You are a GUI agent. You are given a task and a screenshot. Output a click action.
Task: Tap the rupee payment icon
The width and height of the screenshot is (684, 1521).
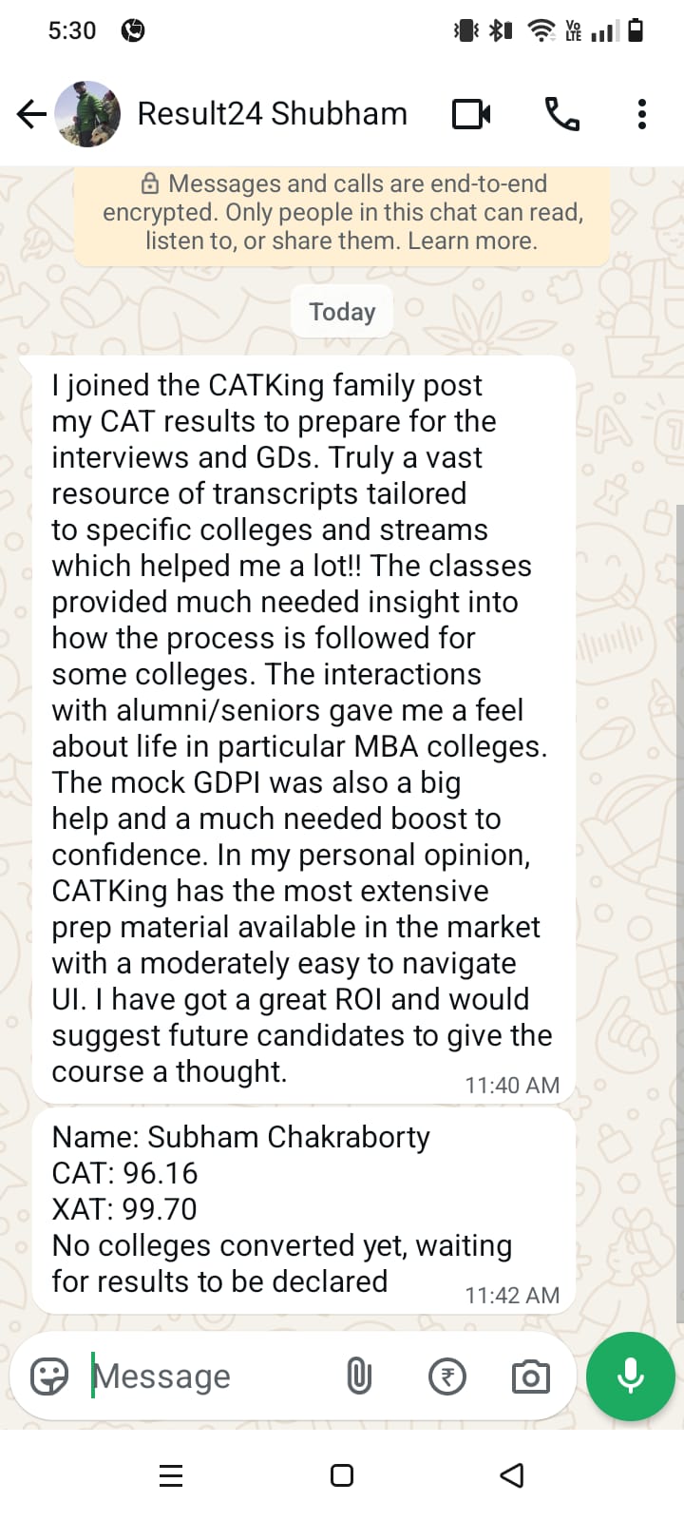tap(447, 1376)
